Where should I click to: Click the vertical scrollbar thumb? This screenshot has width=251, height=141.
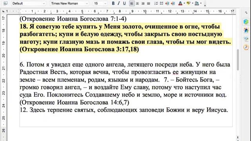[x=238, y=60]
